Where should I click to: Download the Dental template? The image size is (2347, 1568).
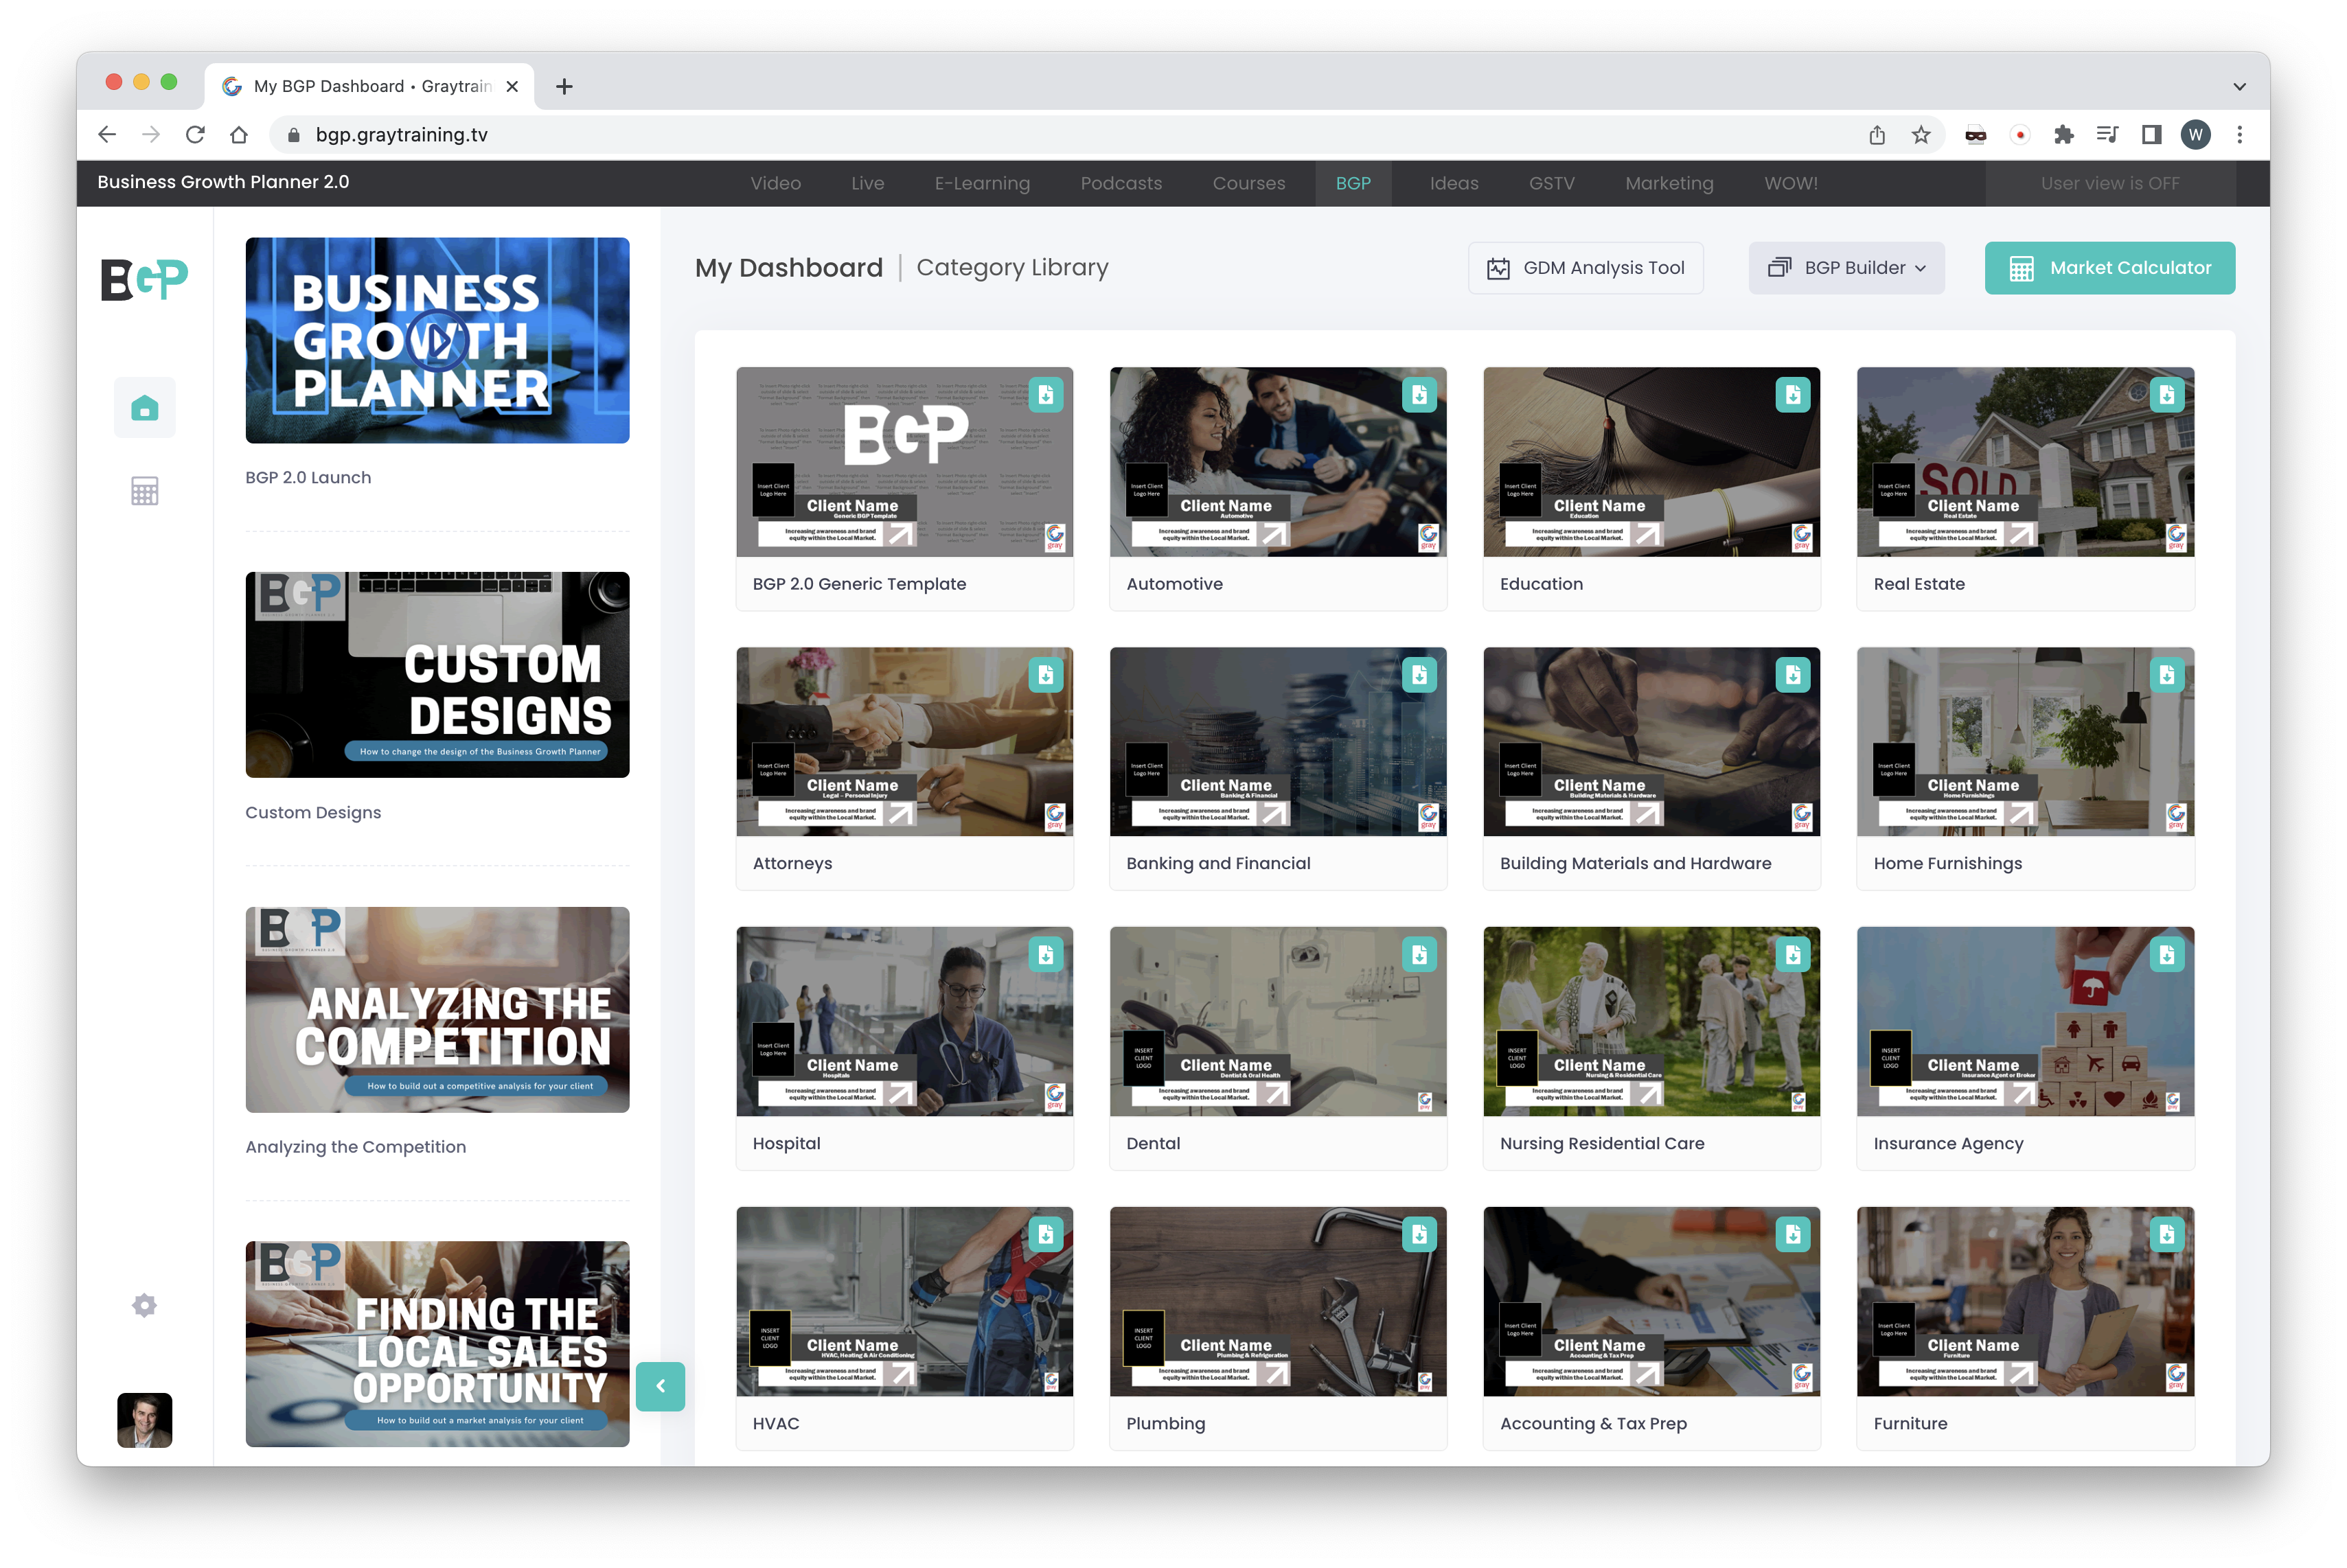click(1419, 955)
